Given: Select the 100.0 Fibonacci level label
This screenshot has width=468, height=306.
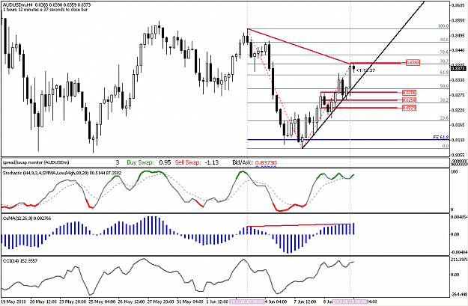Looking at the screenshot, I should [443, 26].
